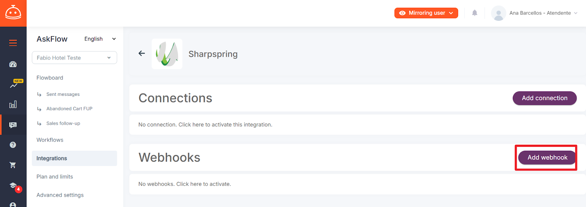Open the shopping cart icon
586x207 pixels.
13,165
